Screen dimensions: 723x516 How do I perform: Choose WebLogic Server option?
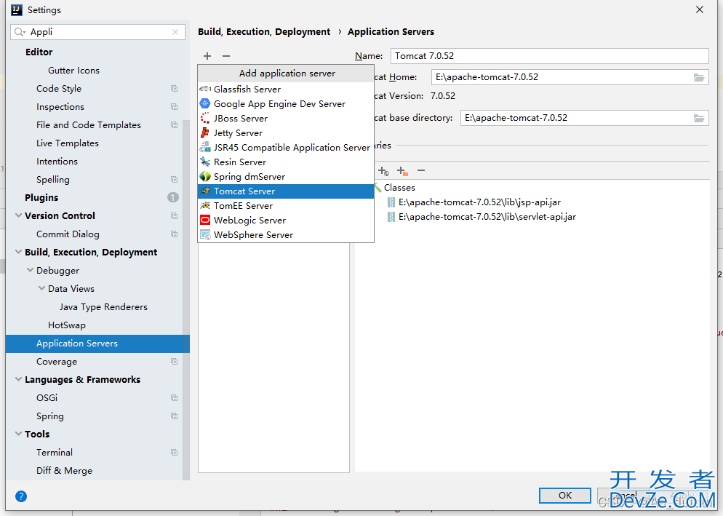(x=286, y=220)
